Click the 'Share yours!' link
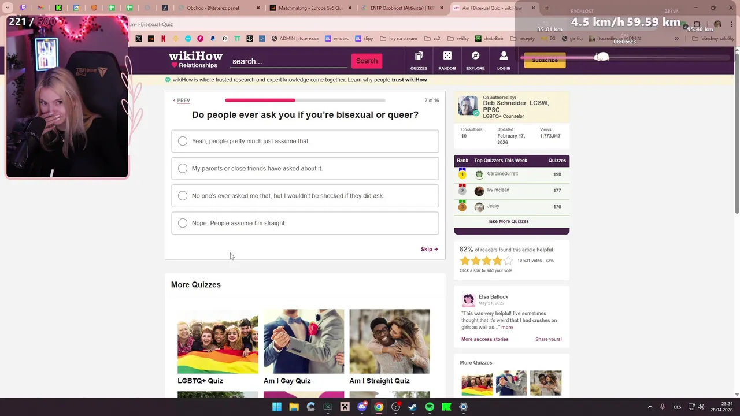Viewport: 740px width, 416px height. (548, 339)
